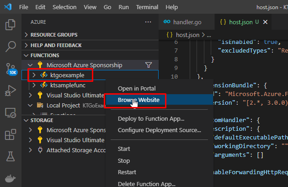The height and width of the screenshot is (187, 288).
Task: Open the Run and Debug view
Action: pyautogui.click(x=10, y=91)
